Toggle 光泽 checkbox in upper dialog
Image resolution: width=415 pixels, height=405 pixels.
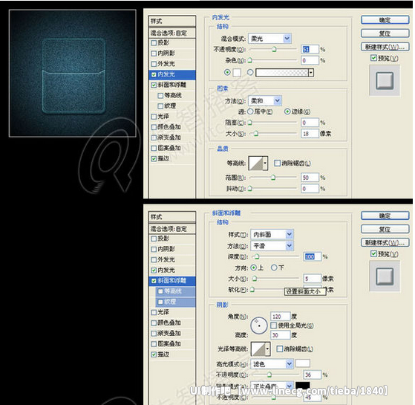tap(154, 117)
